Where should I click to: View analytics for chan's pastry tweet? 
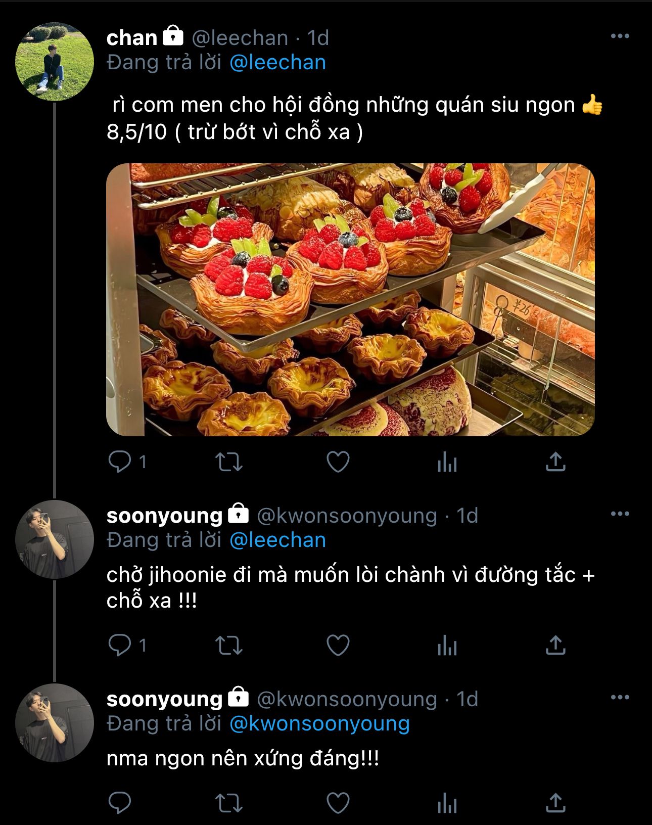(447, 462)
